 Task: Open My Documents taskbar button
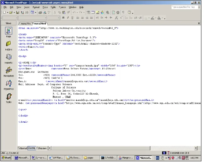pyautogui.click(x=74, y=158)
